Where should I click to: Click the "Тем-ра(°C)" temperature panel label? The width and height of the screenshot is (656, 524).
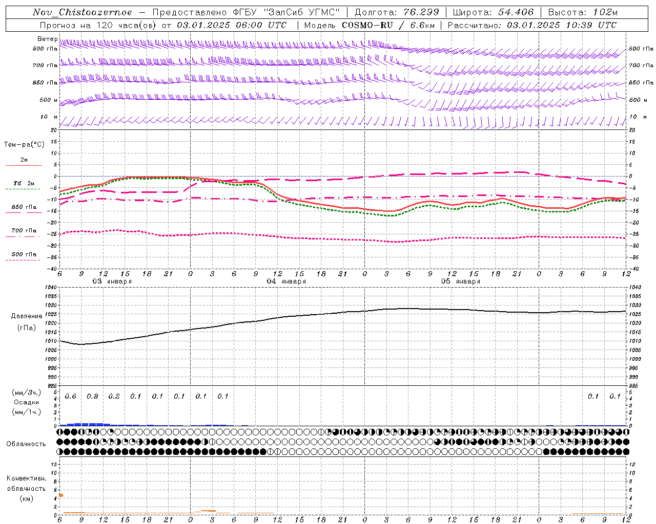pos(24,145)
